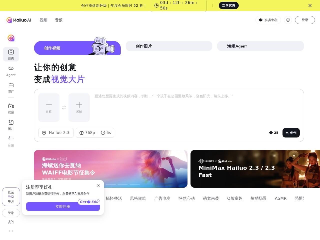Screen dimensions: 320x240
Task: Open the 图片 image section in the sidebar
Action: [x=11, y=124]
